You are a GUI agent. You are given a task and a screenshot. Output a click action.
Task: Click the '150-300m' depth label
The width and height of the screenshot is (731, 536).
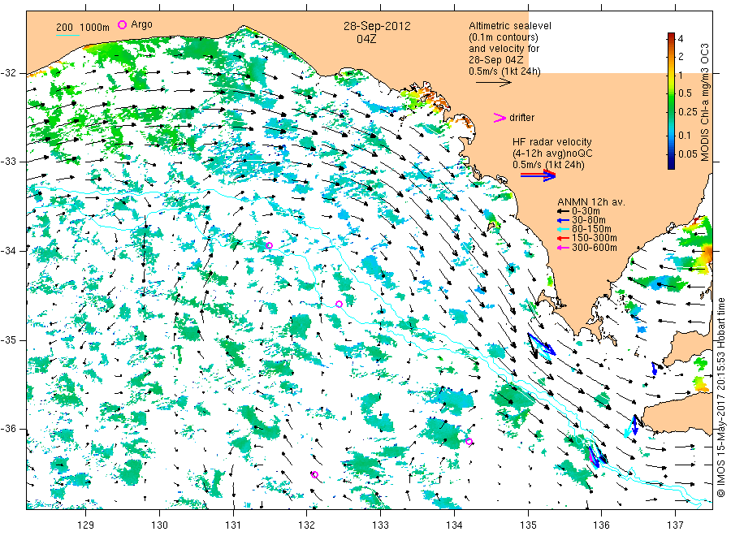(594, 238)
